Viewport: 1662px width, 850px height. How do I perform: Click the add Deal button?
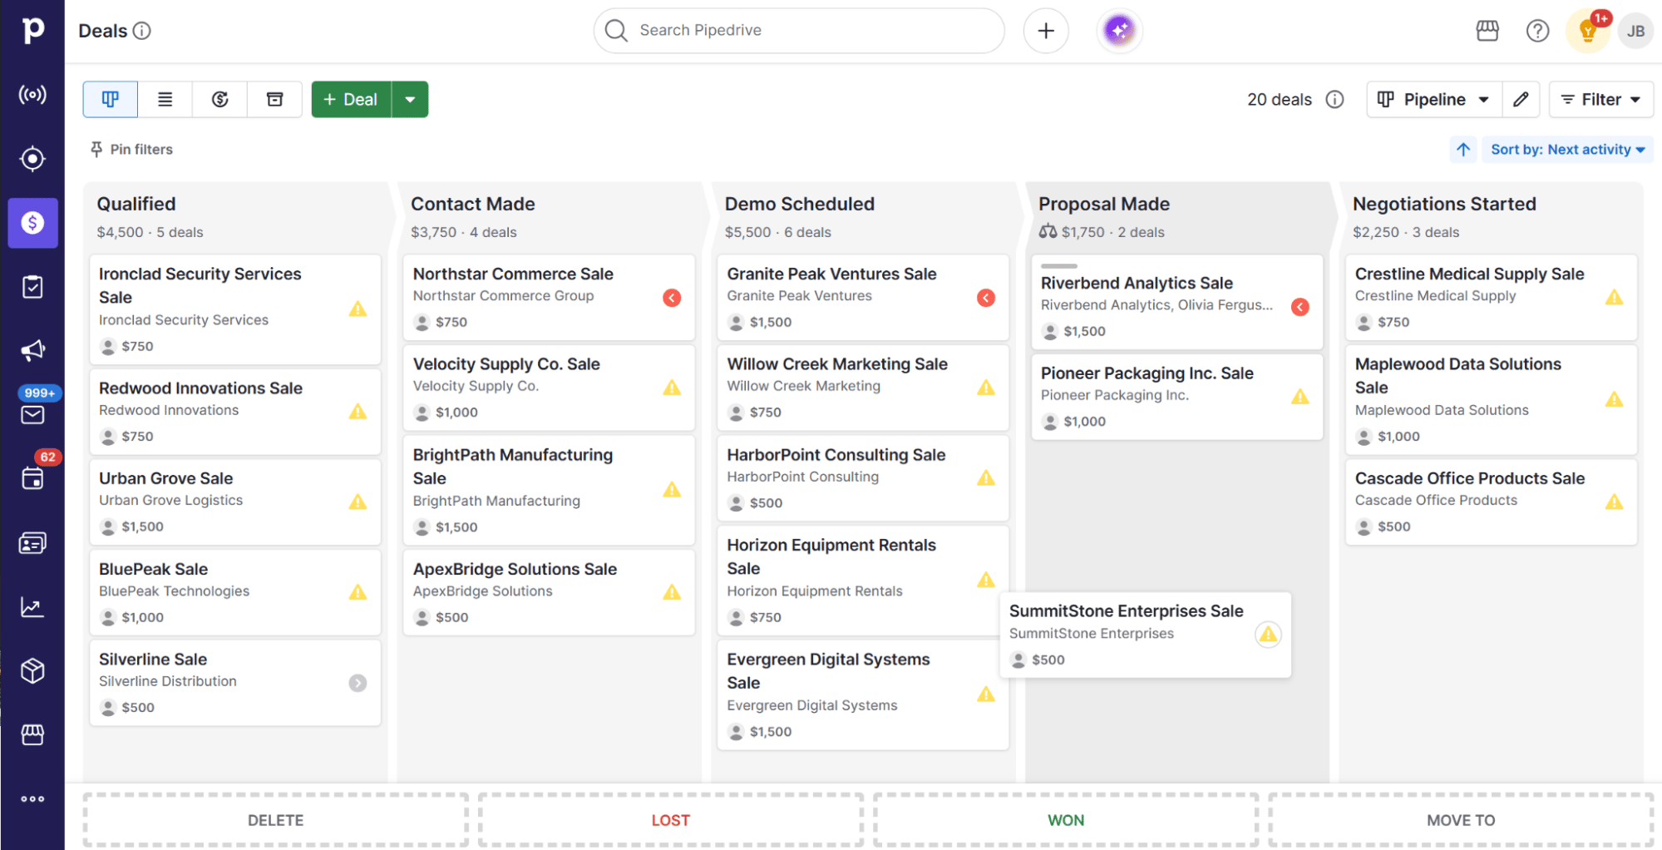[351, 100]
